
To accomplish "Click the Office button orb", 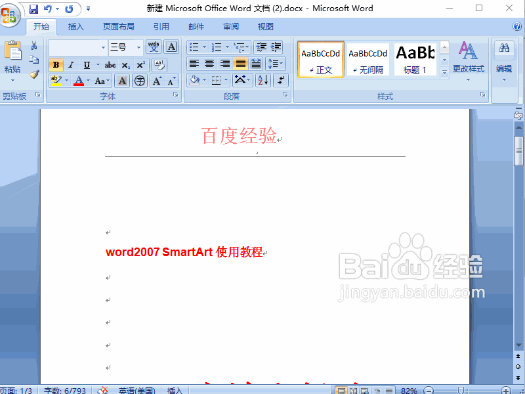I will click(x=9, y=15).
